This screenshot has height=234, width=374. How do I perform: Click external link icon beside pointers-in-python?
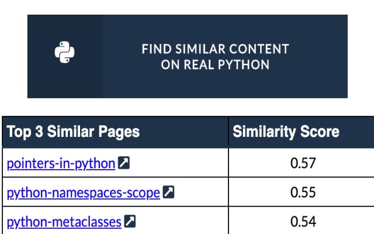pos(124,163)
